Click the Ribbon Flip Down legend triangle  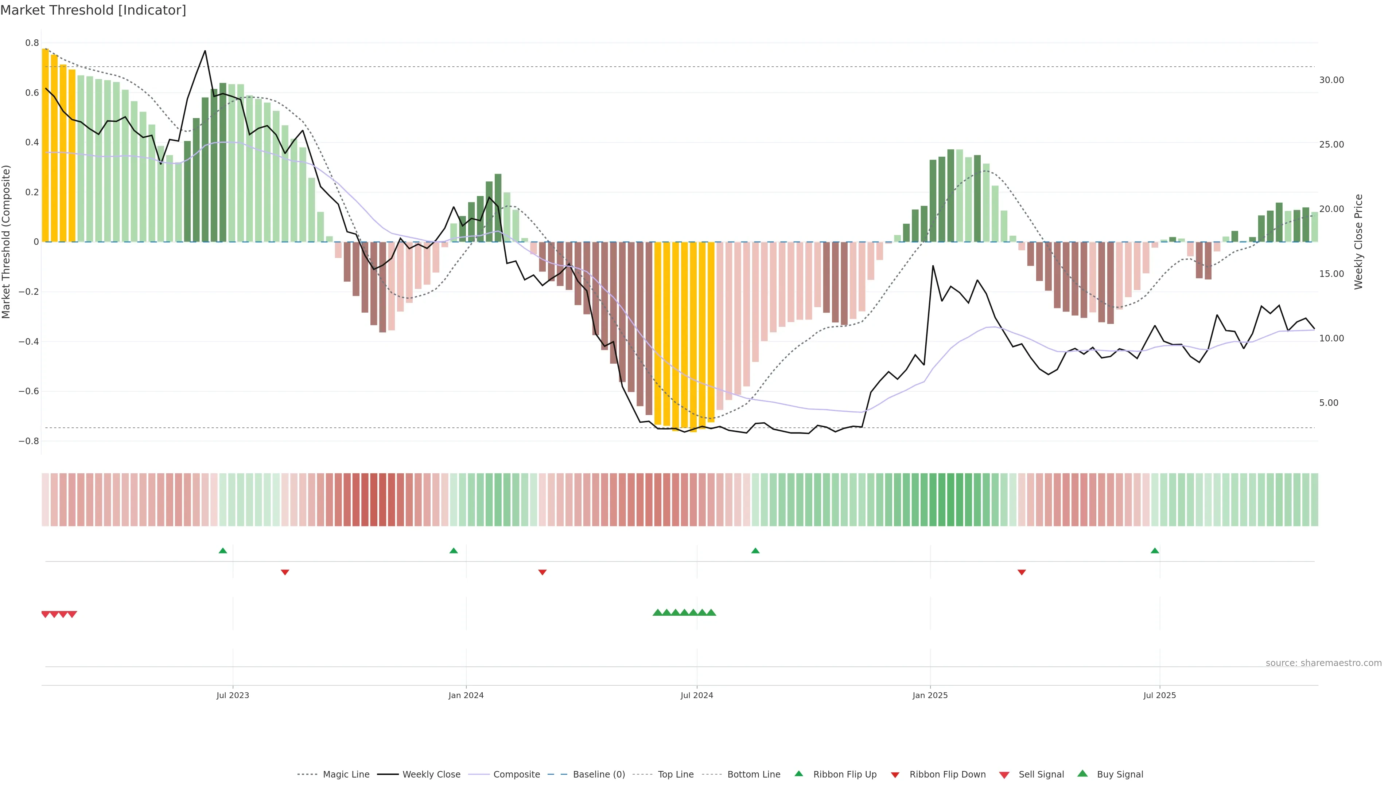pos(895,775)
